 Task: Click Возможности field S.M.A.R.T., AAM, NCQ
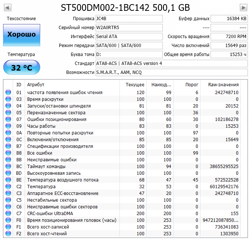click(x=171, y=72)
